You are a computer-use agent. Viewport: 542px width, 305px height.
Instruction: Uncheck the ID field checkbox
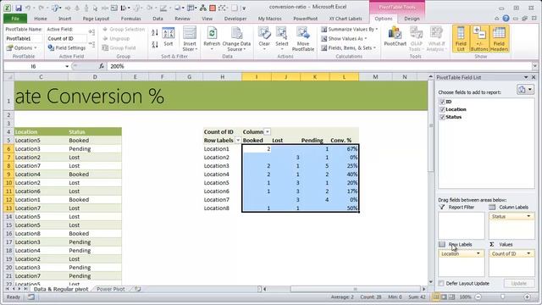[442, 102]
